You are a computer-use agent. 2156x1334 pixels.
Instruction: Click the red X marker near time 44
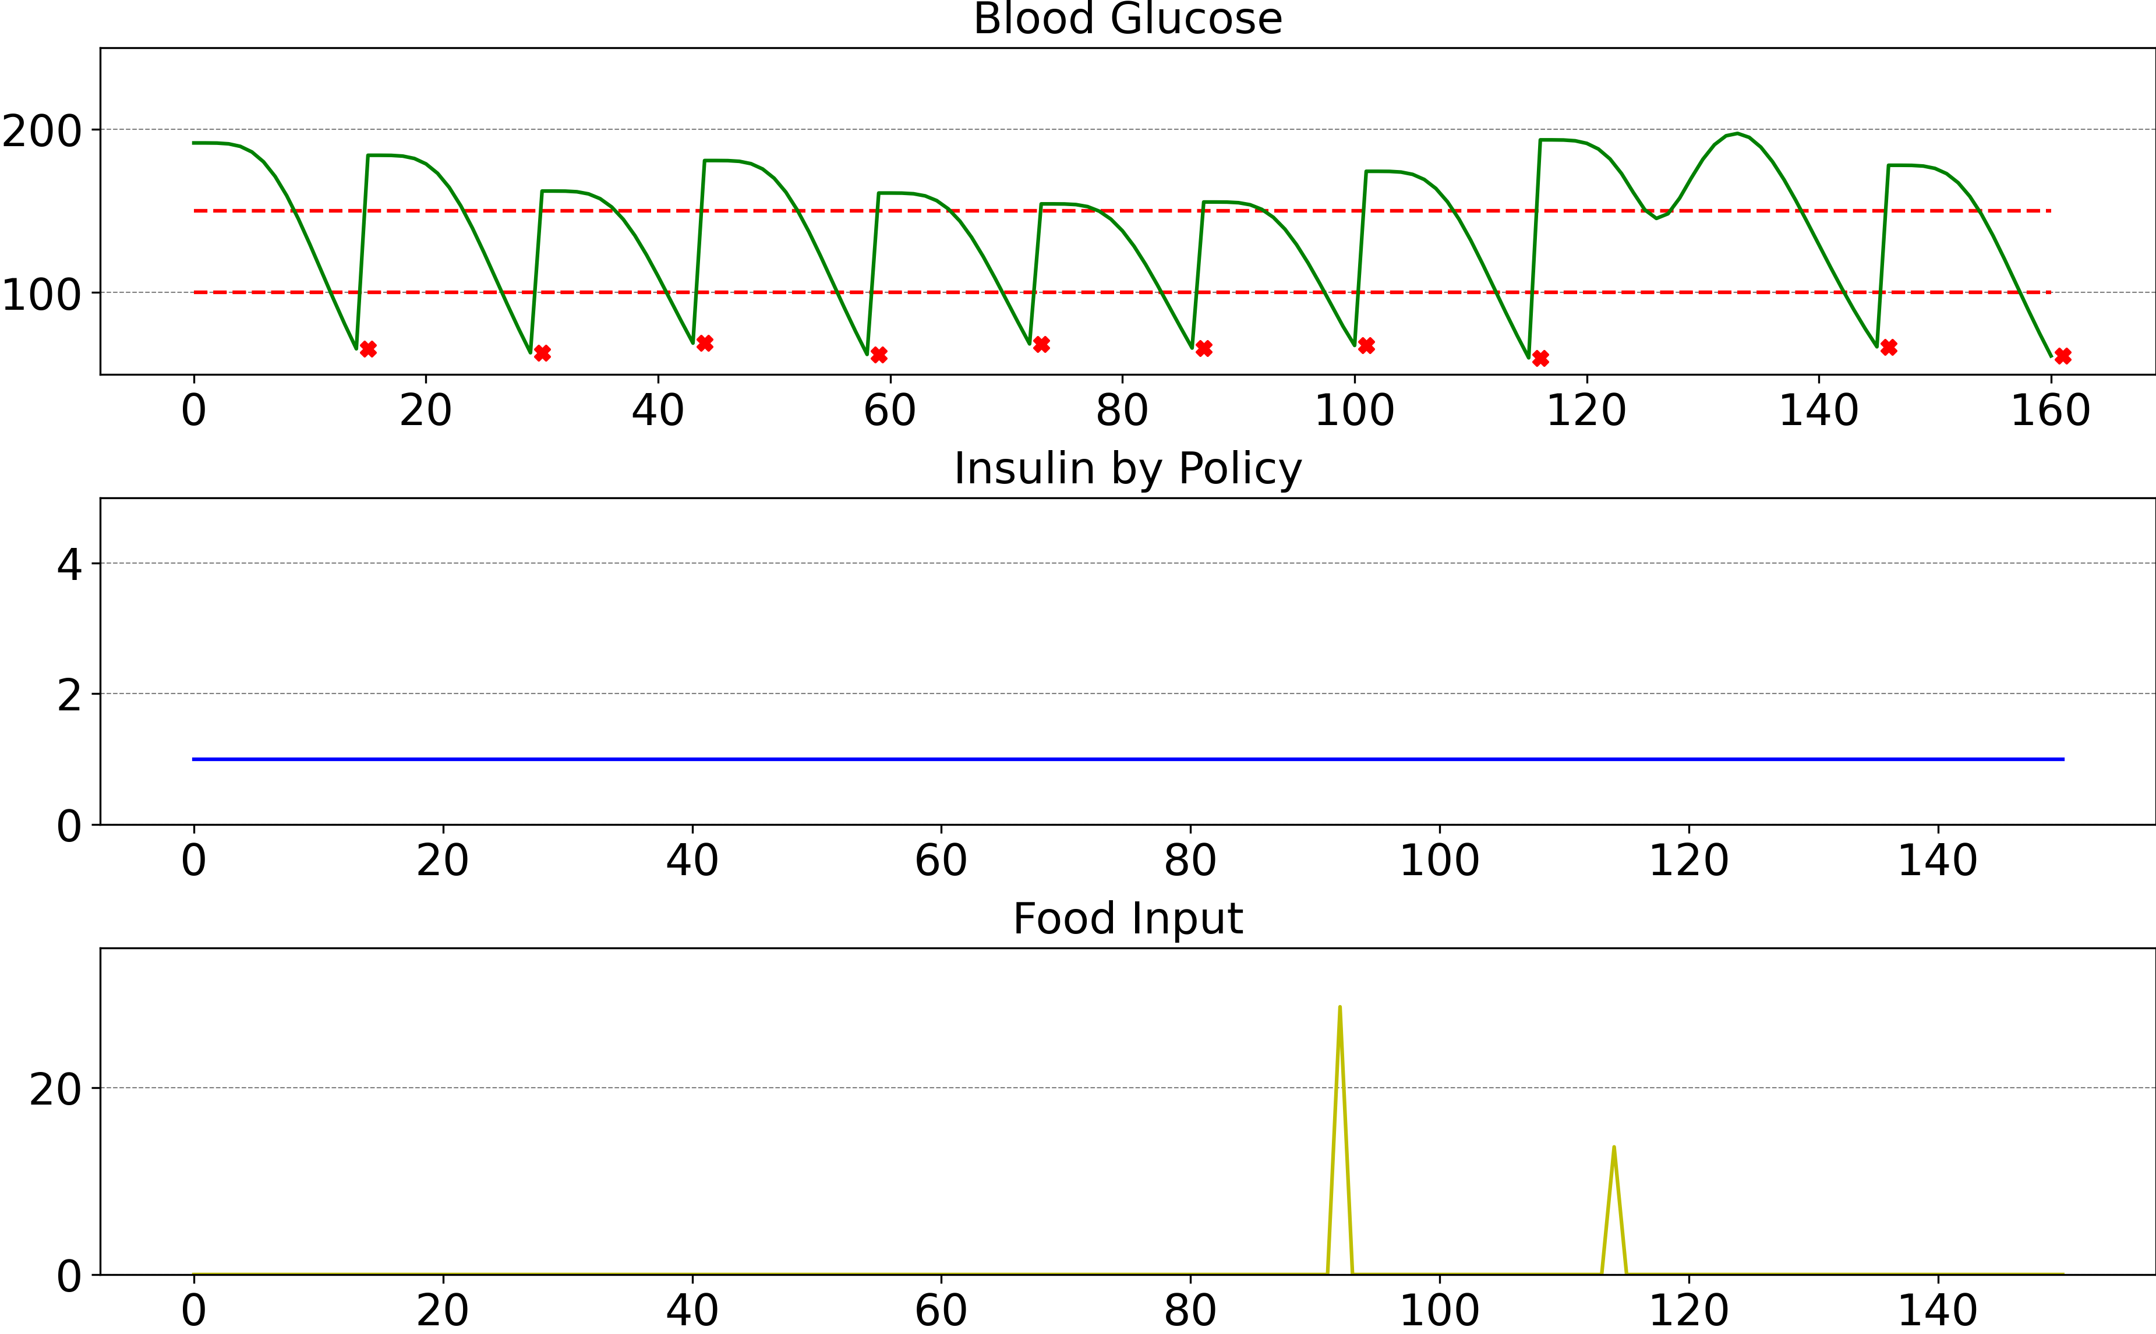pos(705,343)
